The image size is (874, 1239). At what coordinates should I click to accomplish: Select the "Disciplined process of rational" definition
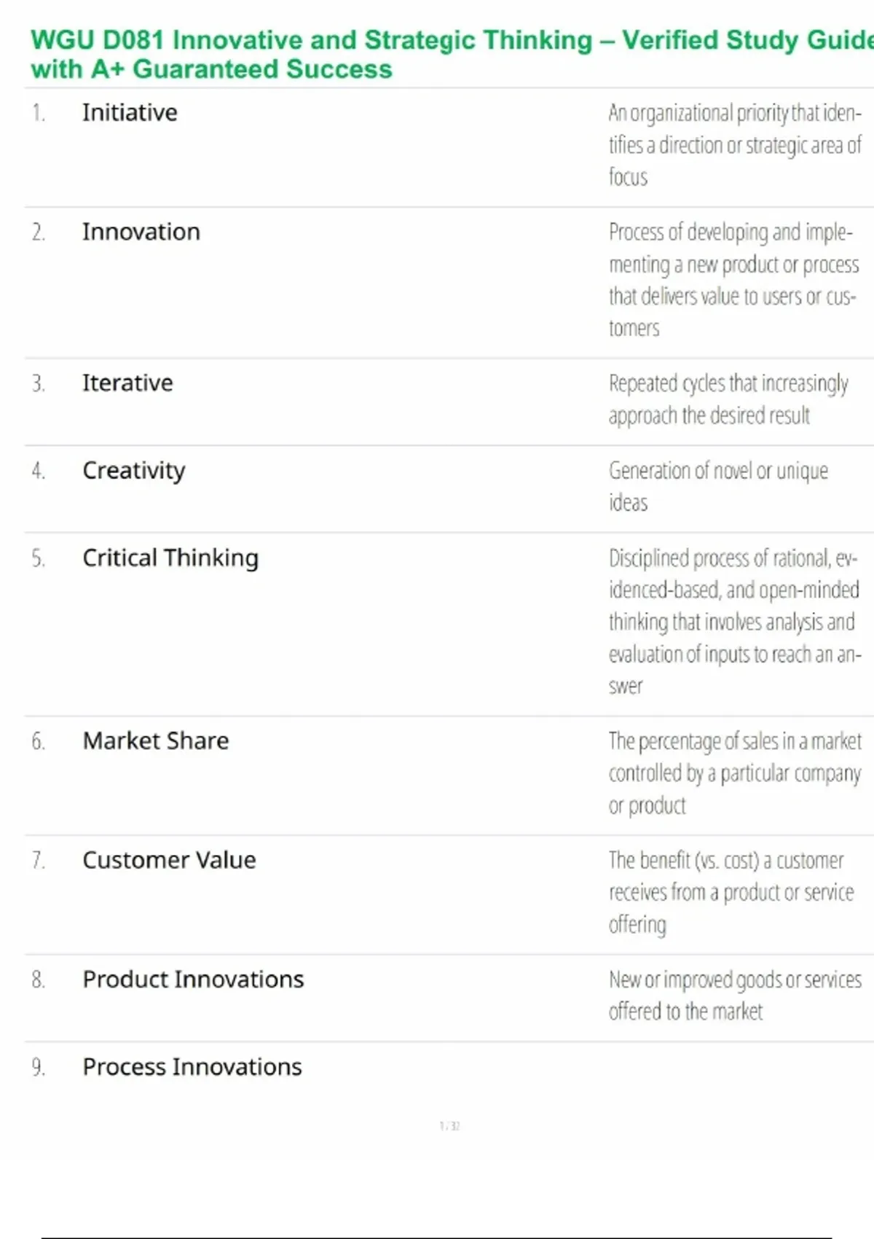point(734,622)
